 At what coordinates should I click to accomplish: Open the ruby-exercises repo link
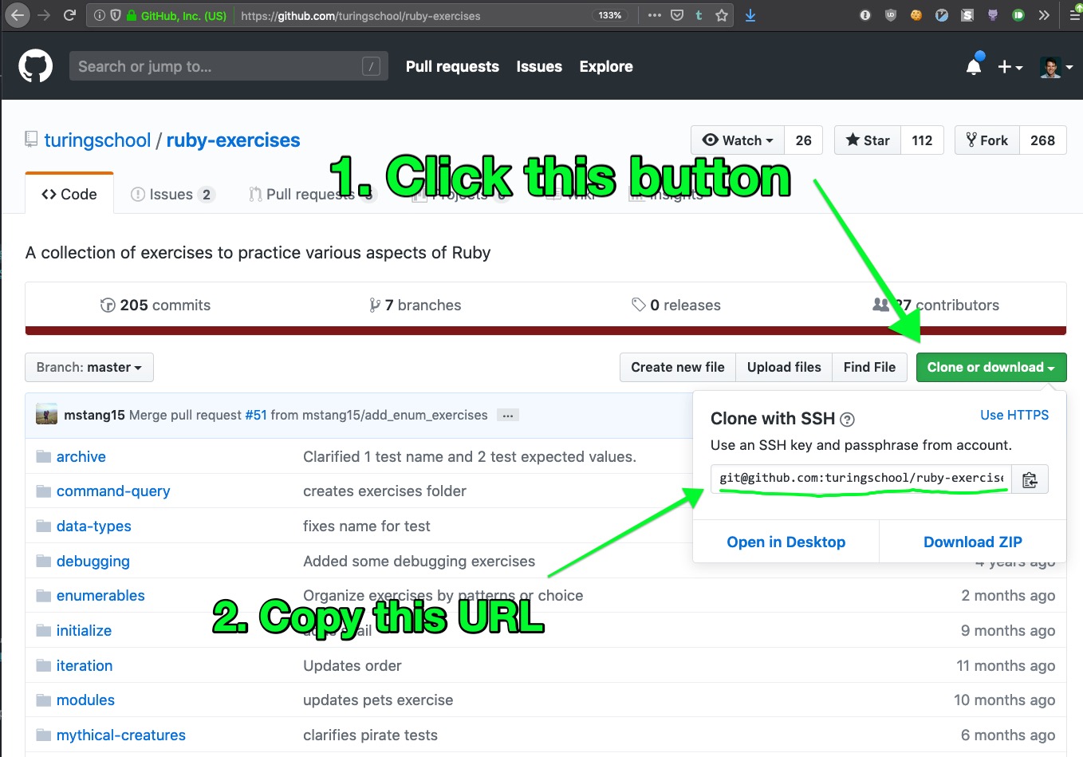coord(233,140)
